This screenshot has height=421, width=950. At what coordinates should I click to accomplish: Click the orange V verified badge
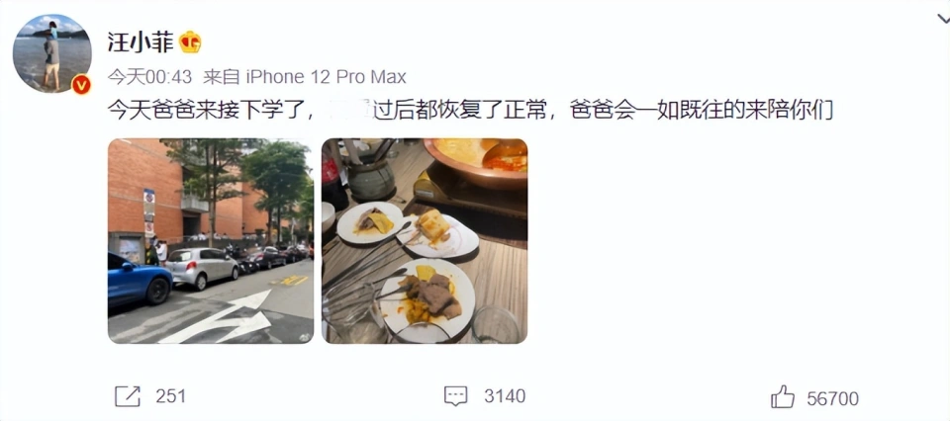(81, 85)
